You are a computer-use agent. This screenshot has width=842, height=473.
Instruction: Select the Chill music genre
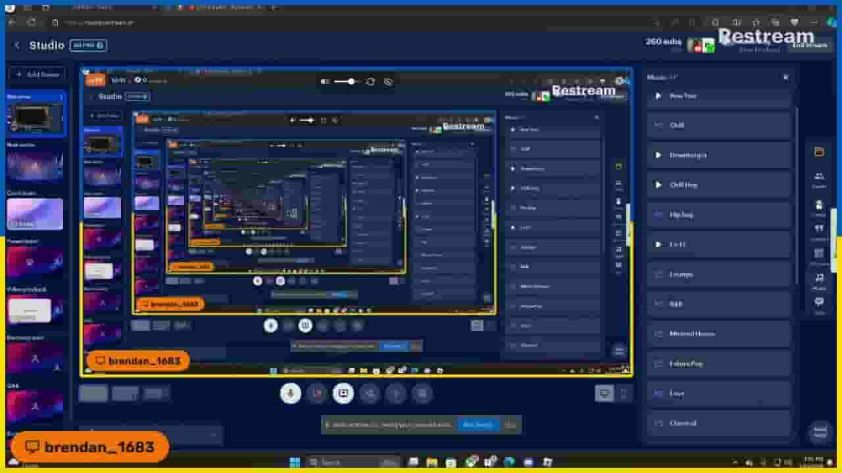[719, 125]
